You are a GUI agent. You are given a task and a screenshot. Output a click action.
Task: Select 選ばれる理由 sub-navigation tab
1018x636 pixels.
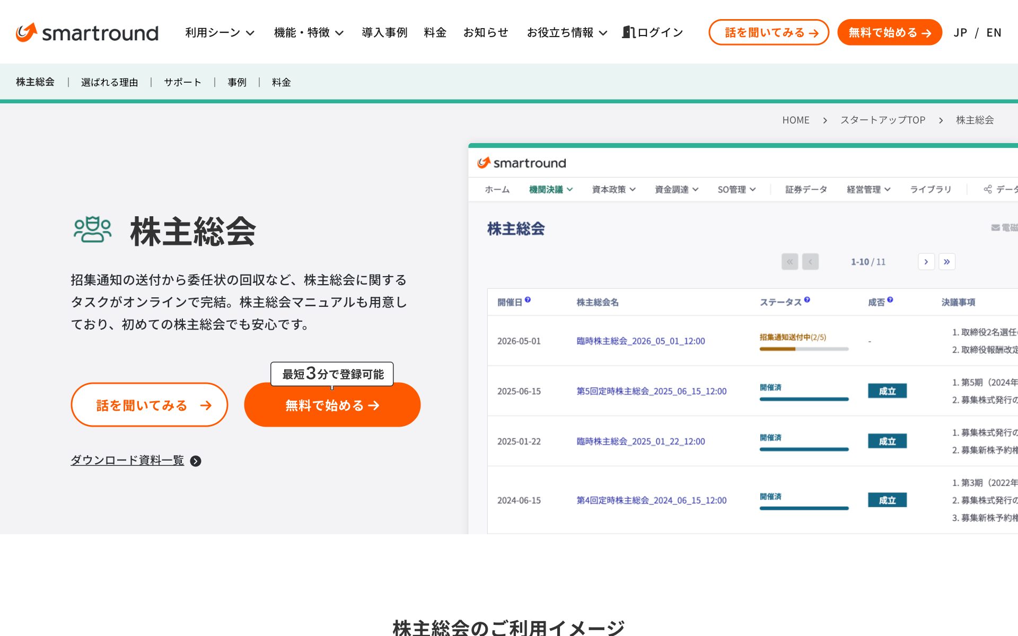(x=110, y=82)
